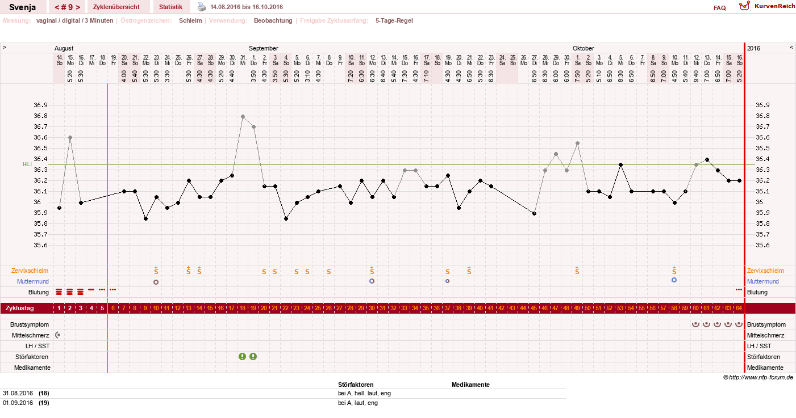Go to next cycle with right arrow

point(78,7)
